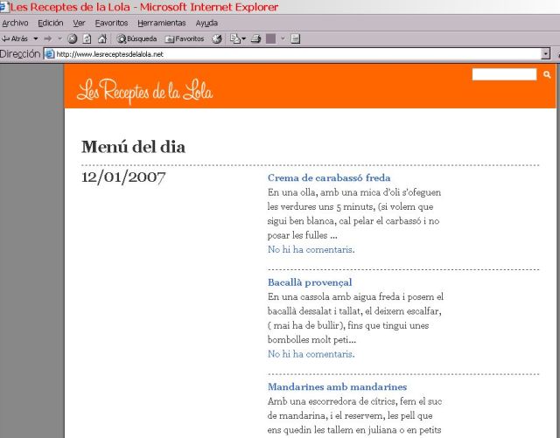Open the Crema de carabassó freda recipe

click(x=329, y=177)
